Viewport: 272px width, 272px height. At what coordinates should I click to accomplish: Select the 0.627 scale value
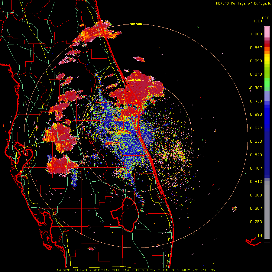point(256,128)
